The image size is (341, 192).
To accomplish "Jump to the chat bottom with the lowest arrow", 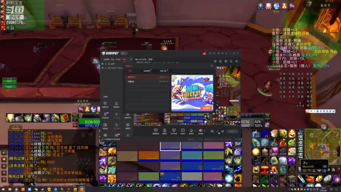I will (4, 180).
